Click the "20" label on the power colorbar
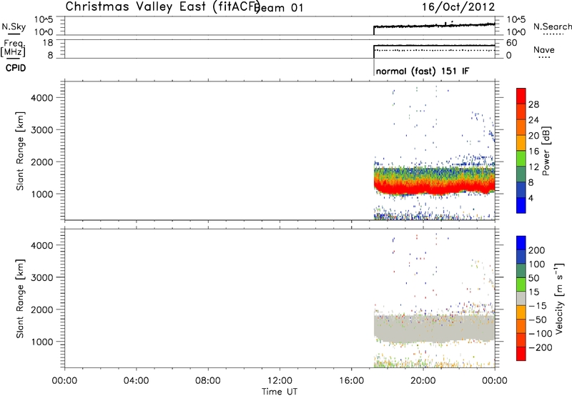This screenshot has width=572, height=396. click(533, 136)
